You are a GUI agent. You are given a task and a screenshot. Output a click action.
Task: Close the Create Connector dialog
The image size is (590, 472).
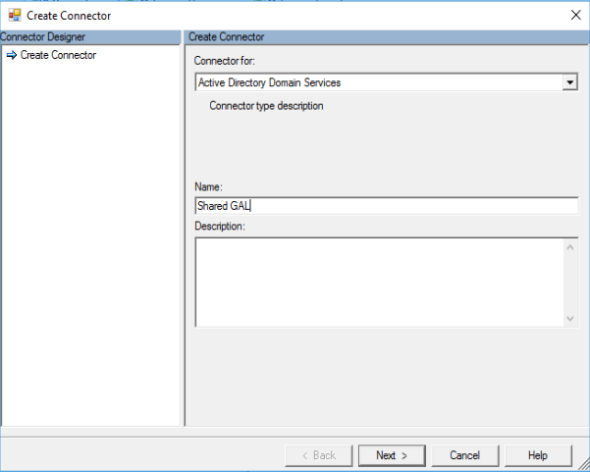pos(574,15)
